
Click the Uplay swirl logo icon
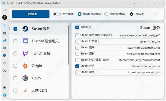(25, 78)
